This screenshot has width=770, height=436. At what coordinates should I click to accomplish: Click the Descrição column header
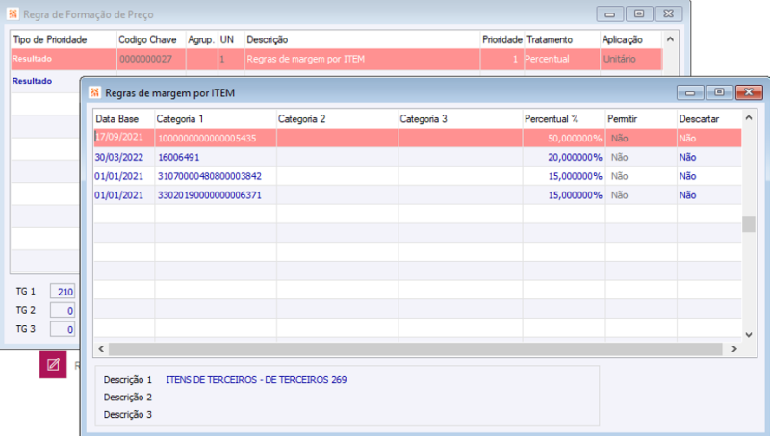tap(268, 39)
